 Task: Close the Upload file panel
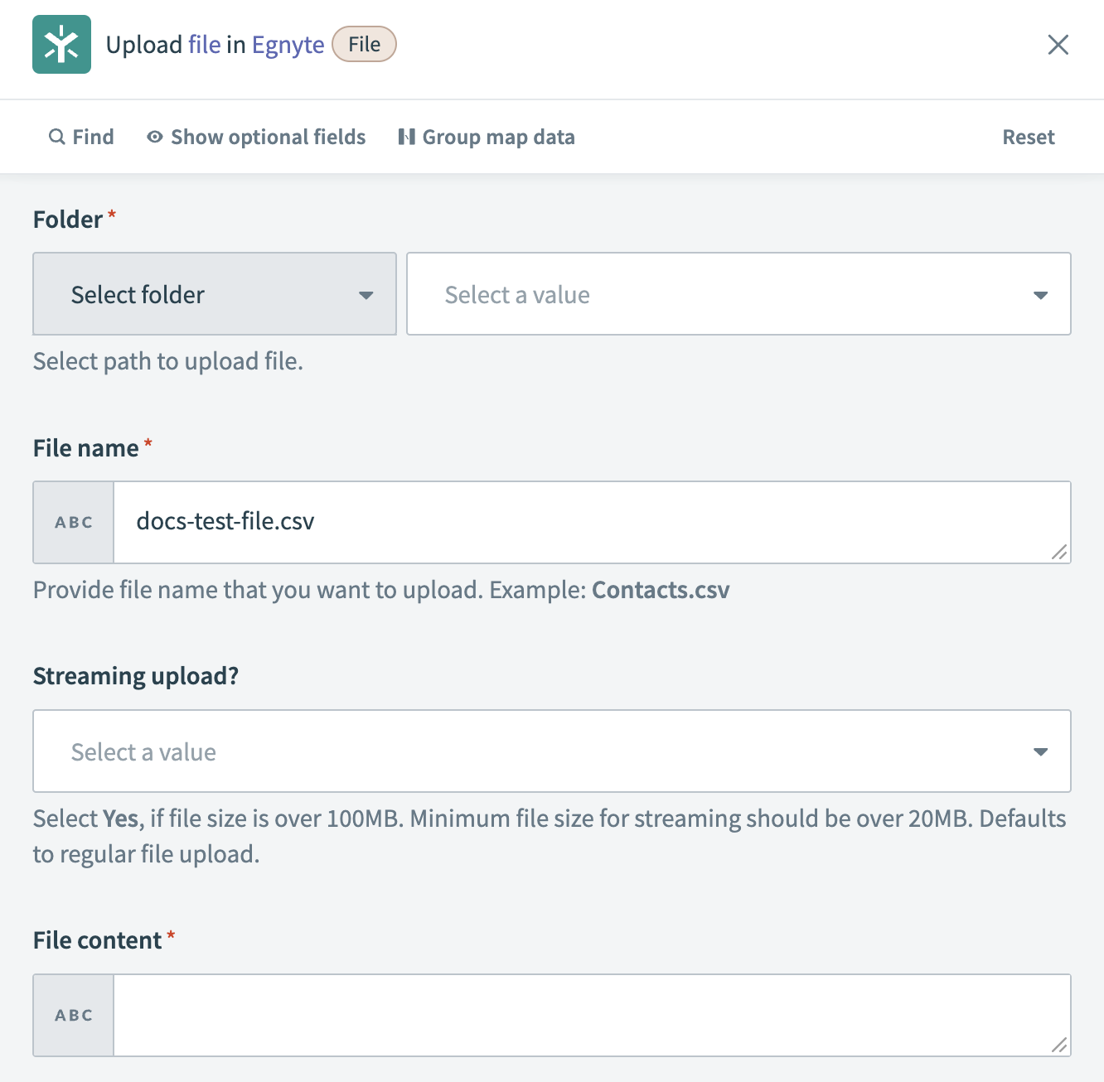1058,45
